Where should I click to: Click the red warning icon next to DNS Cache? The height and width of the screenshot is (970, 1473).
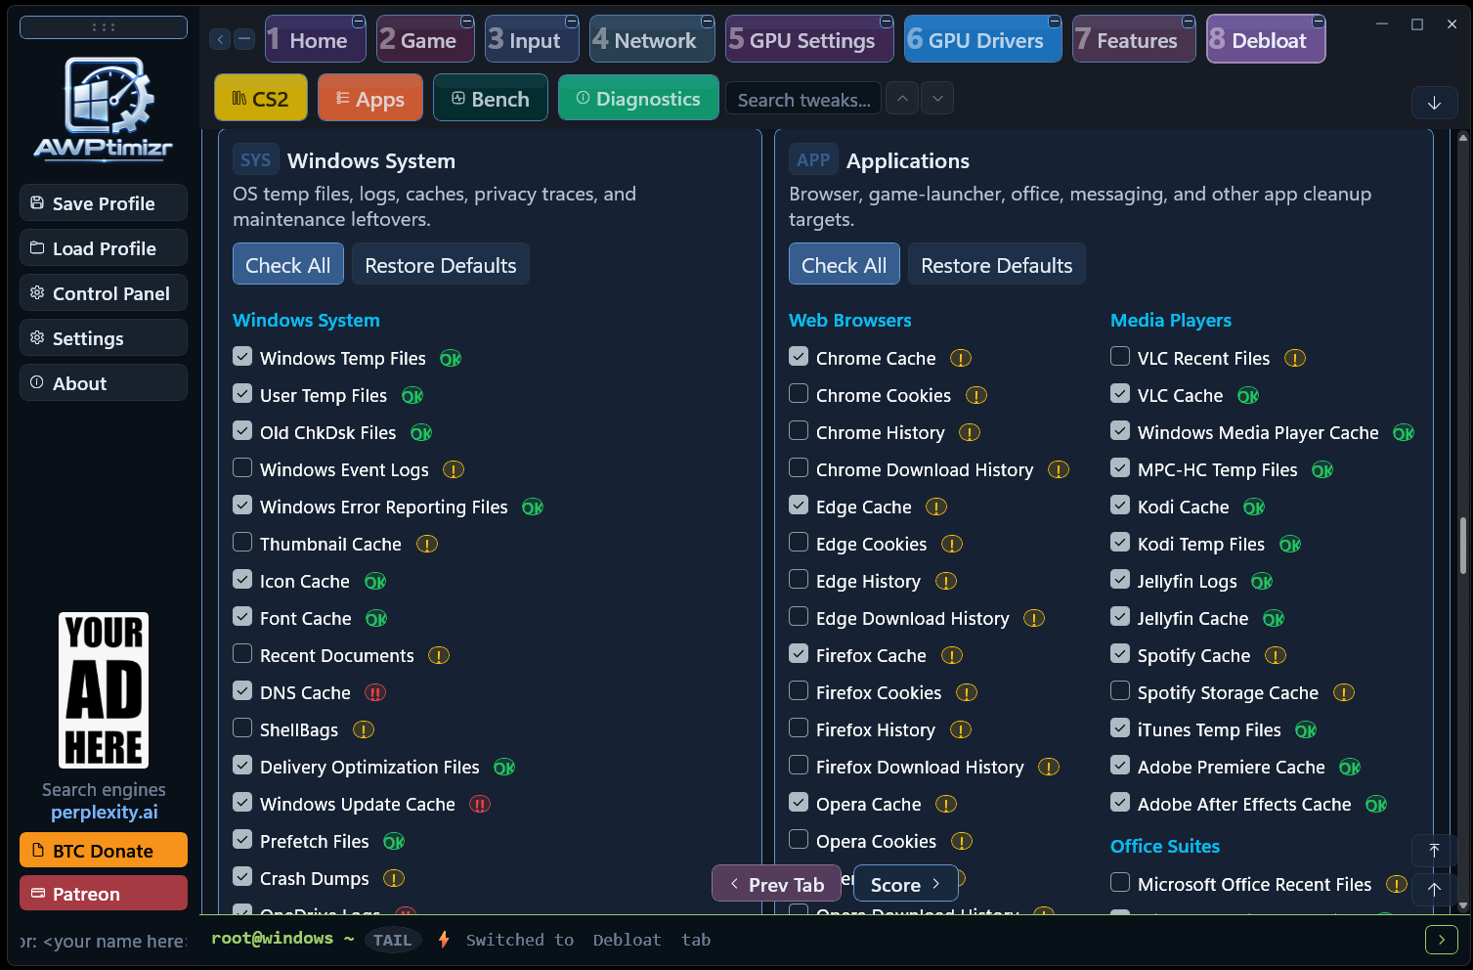click(x=375, y=693)
